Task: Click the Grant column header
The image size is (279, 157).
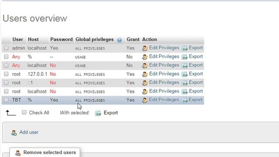Action: point(133,39)
